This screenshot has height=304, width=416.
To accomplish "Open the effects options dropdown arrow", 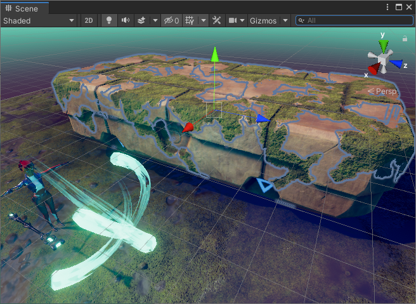I will click(155, 20).
